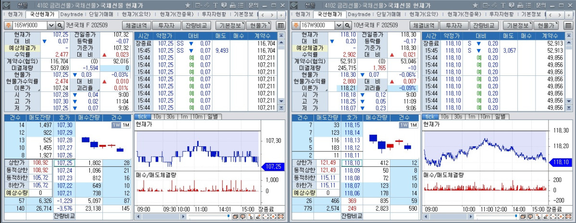Image resolution: width=576 pixels, height=223 pixels.
Task: Toggle the 1M candle view in left order book
Action: [x=125, y=125]
